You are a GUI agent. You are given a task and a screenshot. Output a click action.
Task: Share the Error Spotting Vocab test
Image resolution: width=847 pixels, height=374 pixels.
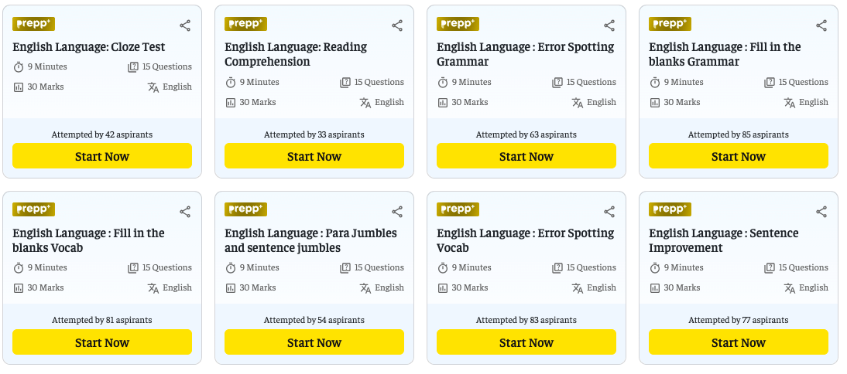point(609,212)
